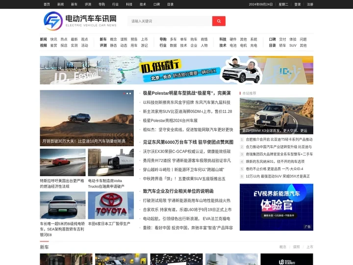Select 静态 in the 评测 nav row

[113, 45]
